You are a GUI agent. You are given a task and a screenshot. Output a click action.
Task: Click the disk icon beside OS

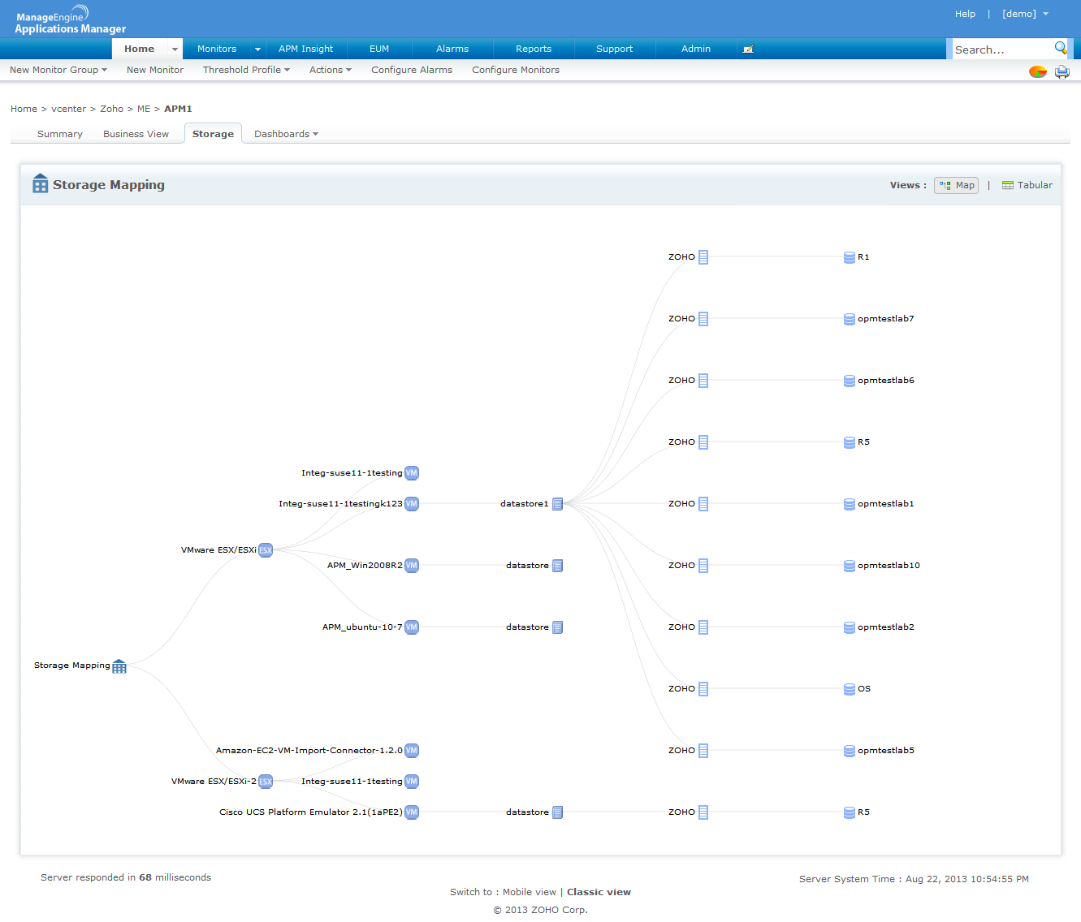click(x=850, y=689)
